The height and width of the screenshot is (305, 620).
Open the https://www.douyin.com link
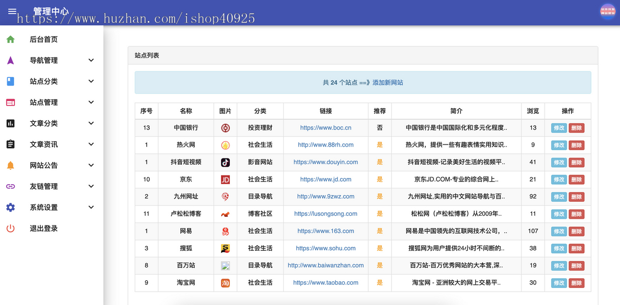tap(326, 162)
